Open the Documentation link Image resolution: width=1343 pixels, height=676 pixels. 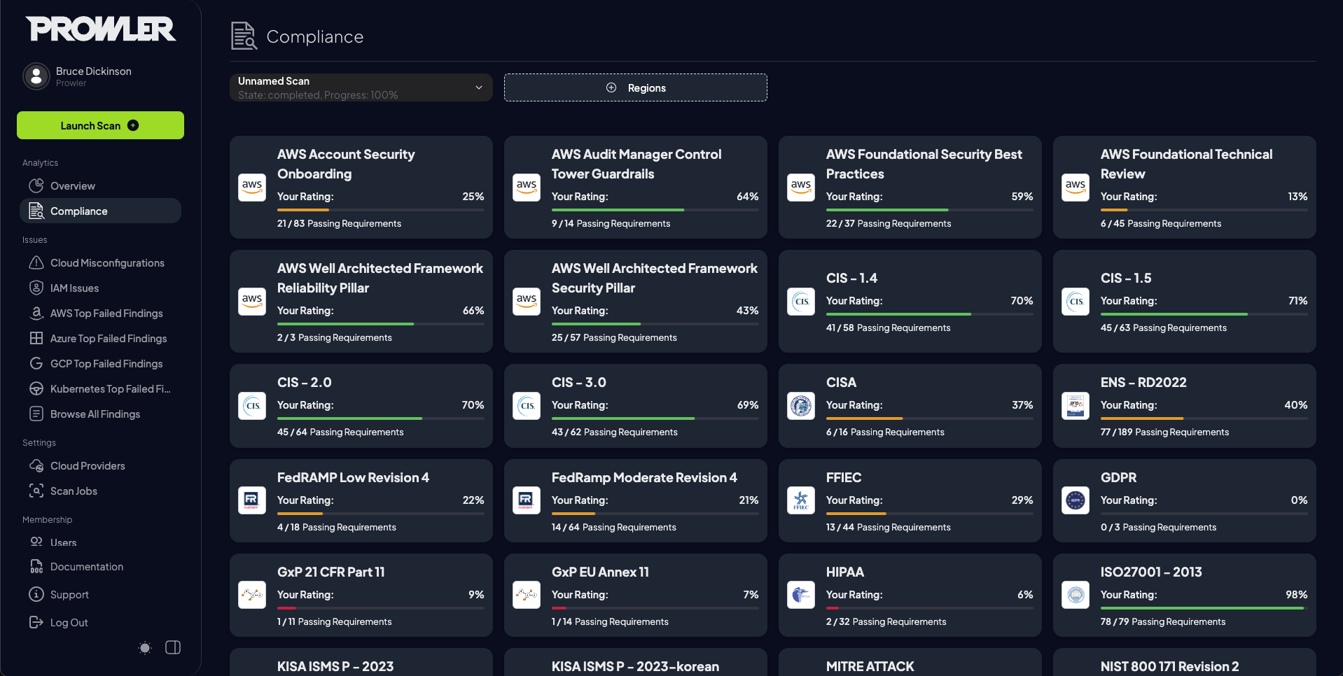[x=87, y=566]
